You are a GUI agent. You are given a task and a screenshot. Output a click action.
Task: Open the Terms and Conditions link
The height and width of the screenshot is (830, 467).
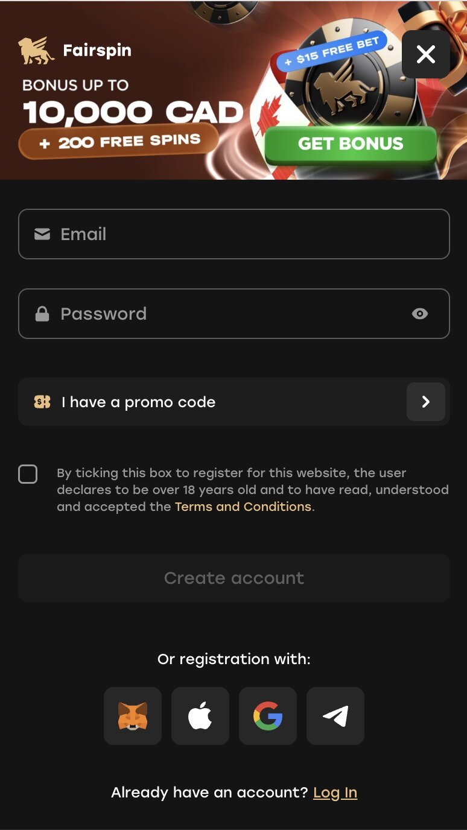point(243,506)
